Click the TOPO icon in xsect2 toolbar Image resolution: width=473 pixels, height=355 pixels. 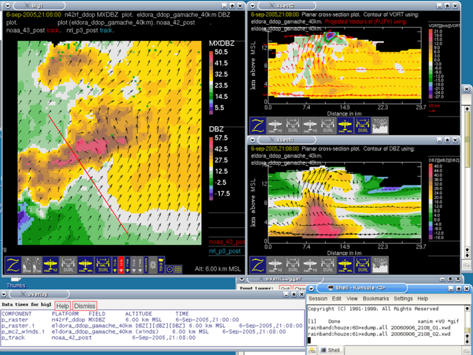click(x=380, y=125)
